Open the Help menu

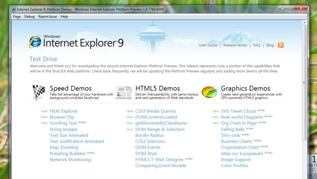coord(64,17)
